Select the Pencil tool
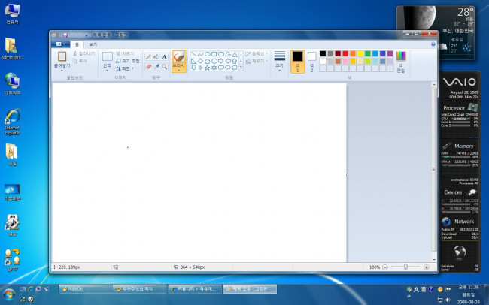Screen dimensions: 489x305 click(x=148, y=56)
